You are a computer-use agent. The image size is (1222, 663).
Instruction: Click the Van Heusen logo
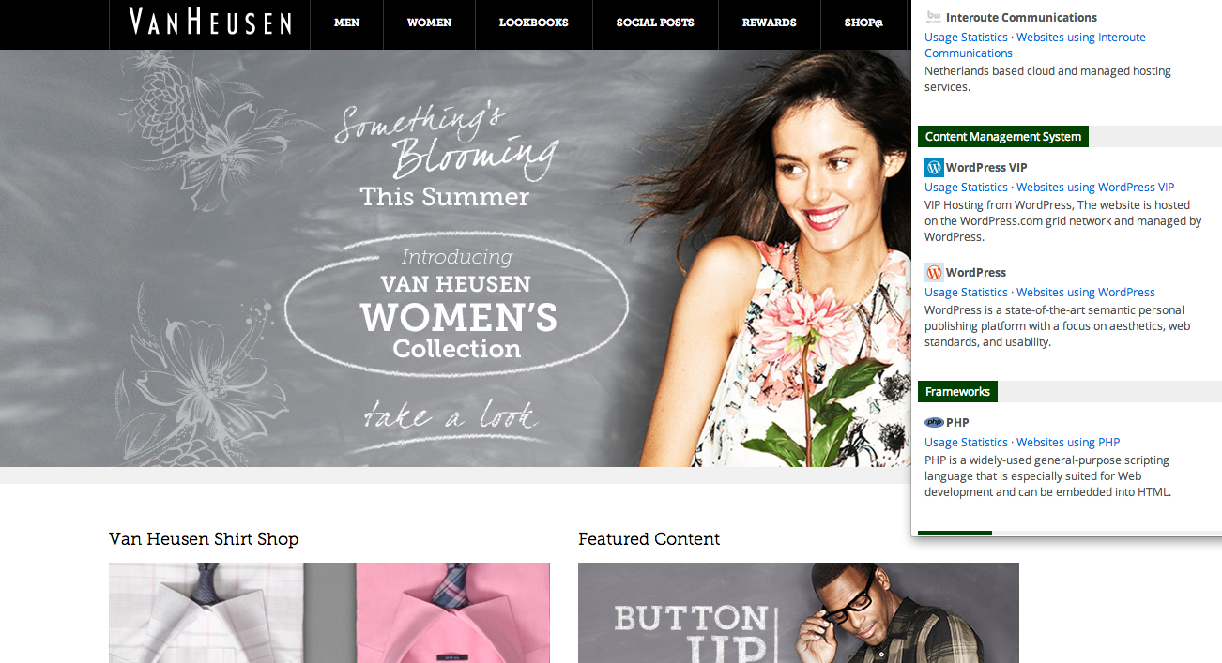pos(210,22)
